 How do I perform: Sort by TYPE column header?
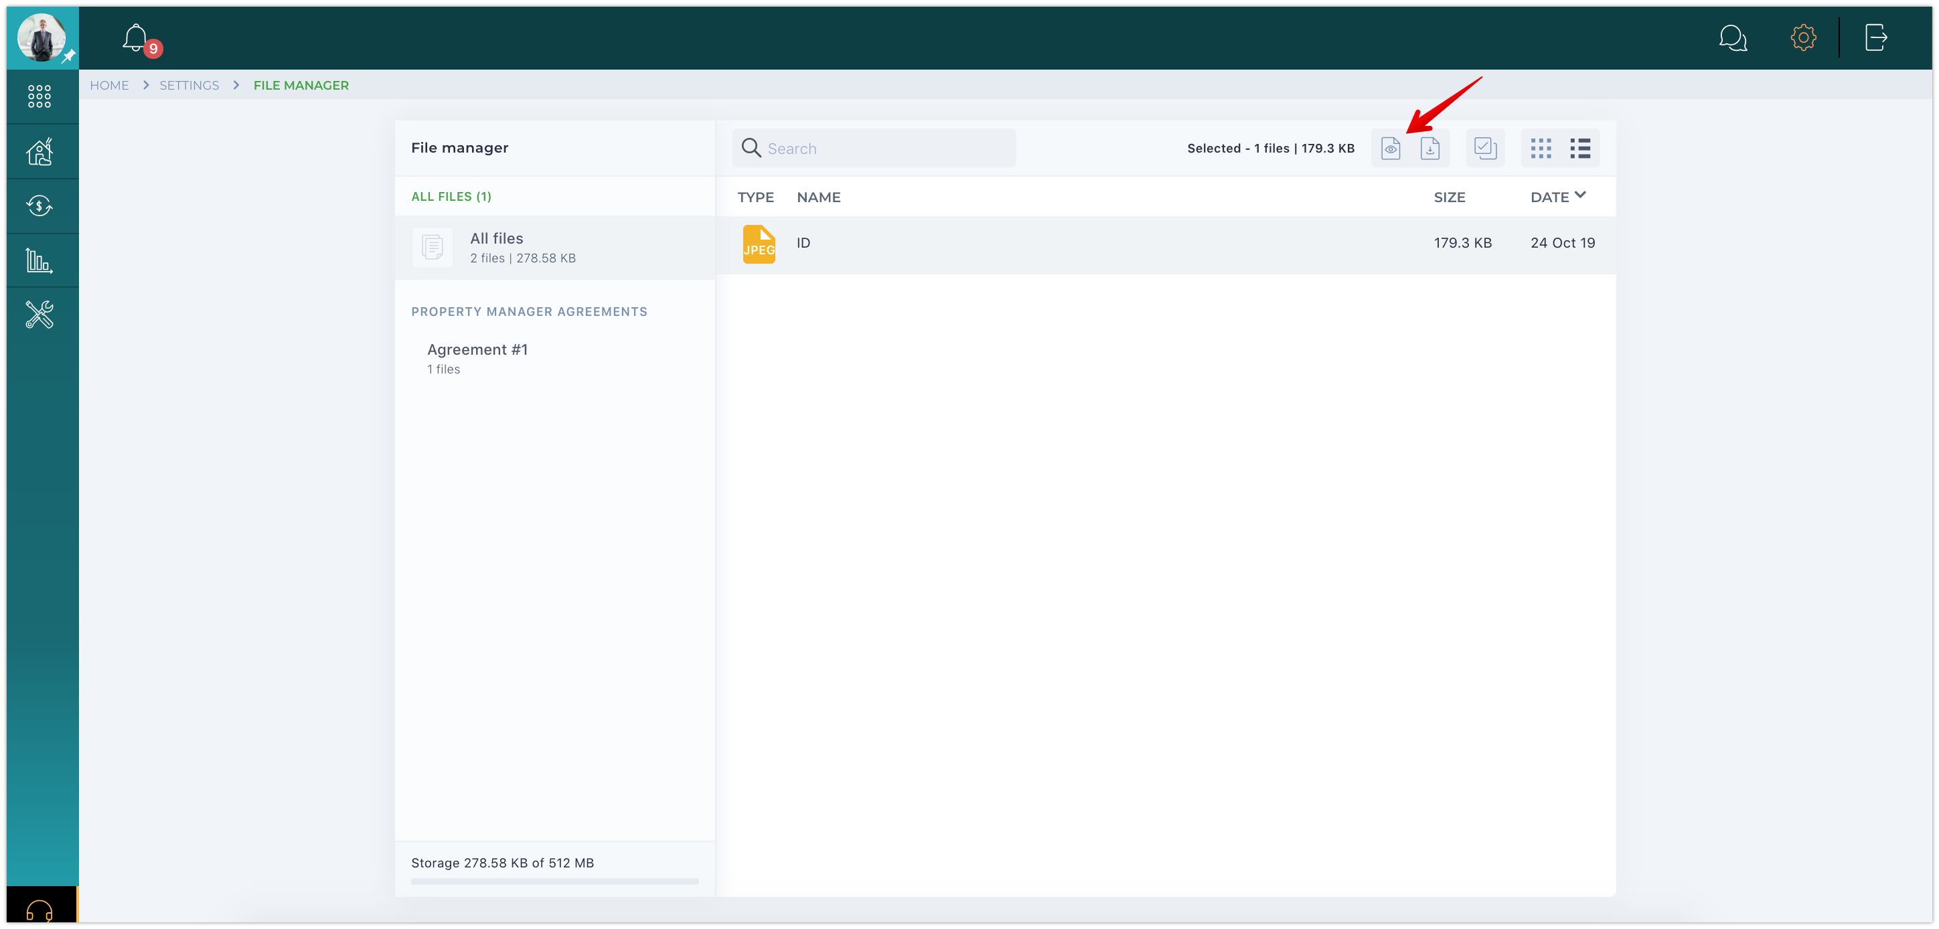click(755, 197)
